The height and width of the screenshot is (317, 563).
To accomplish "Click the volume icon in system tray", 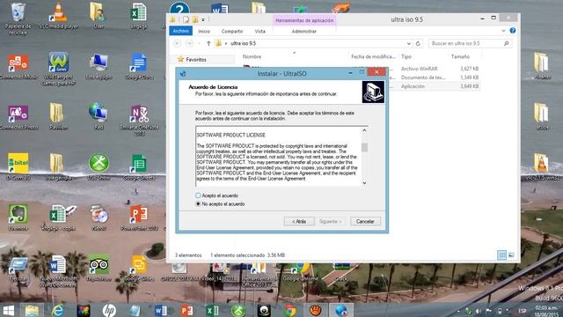I will point(479,311).
